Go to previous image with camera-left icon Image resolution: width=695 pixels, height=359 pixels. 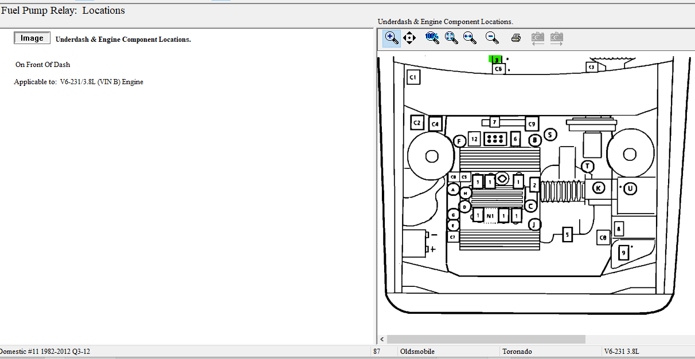pos(537,38)
